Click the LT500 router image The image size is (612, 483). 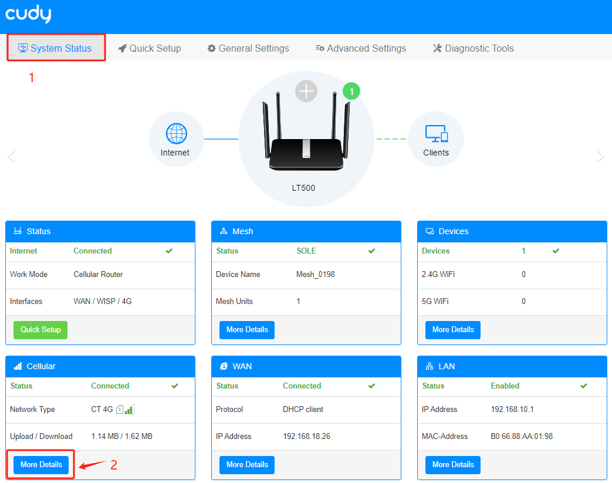coord(306,131)
